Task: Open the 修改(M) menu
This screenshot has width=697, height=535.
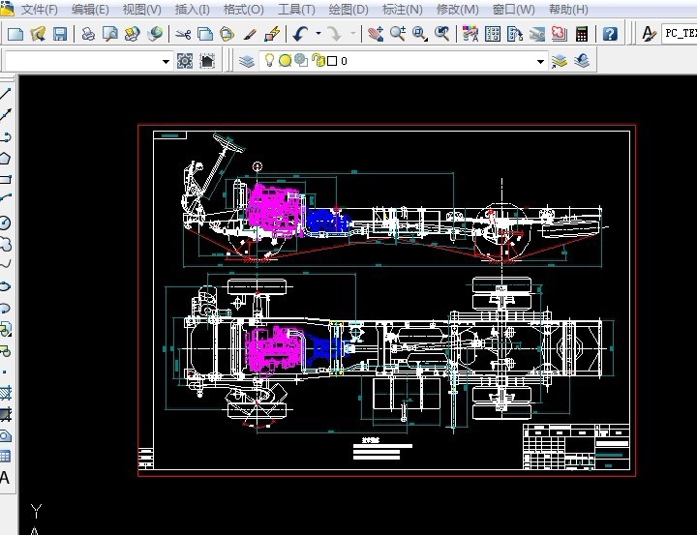Action: [457, 9]
